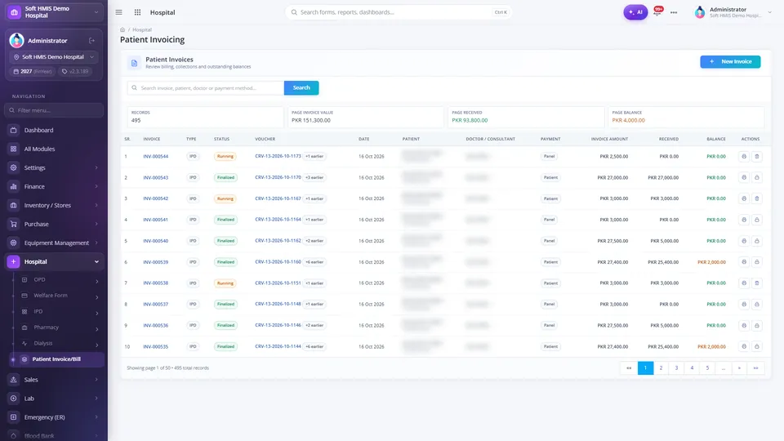Click the Invoice Amount column header
The width and height of the screenshot is (784, 441).
pyautogui.click(x=609, y=139)
